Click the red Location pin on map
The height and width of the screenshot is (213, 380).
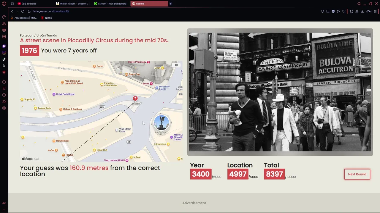135,99
